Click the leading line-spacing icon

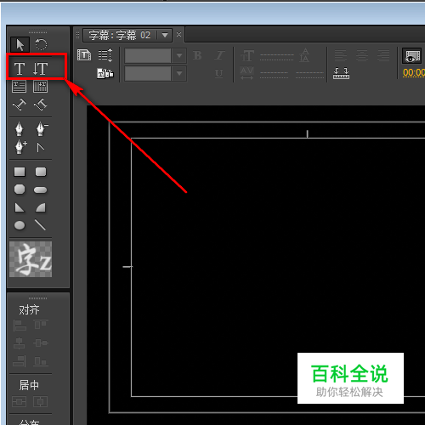coord(304,55)
